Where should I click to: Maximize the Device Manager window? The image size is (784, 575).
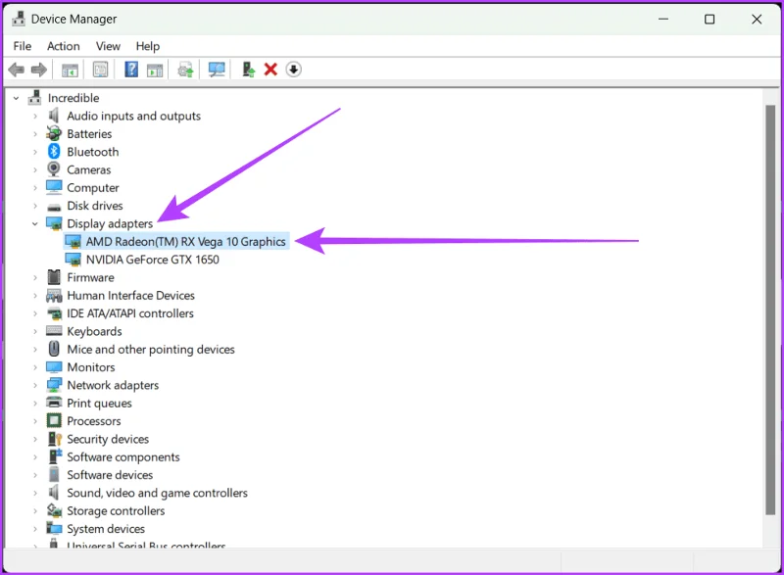710,20
